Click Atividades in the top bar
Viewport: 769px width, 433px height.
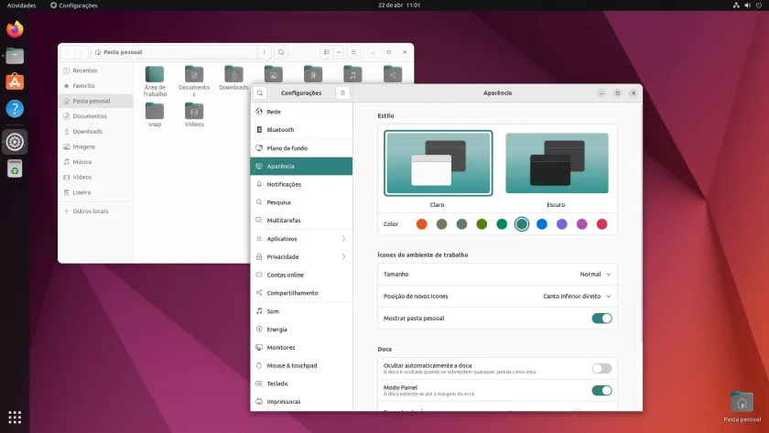tap(21, 5)
